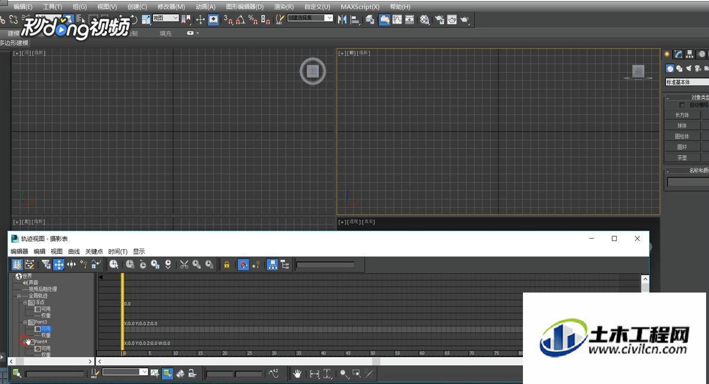Image resolution: width=709 pixels, height=384 pixels.
Task: Open the named selection sets dropdown
Action: pyautogui.click(x=310, y=18)
